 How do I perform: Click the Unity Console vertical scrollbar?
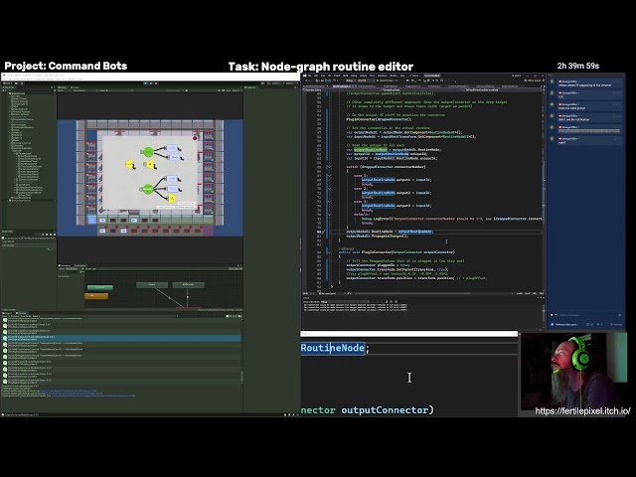point(241,378)
